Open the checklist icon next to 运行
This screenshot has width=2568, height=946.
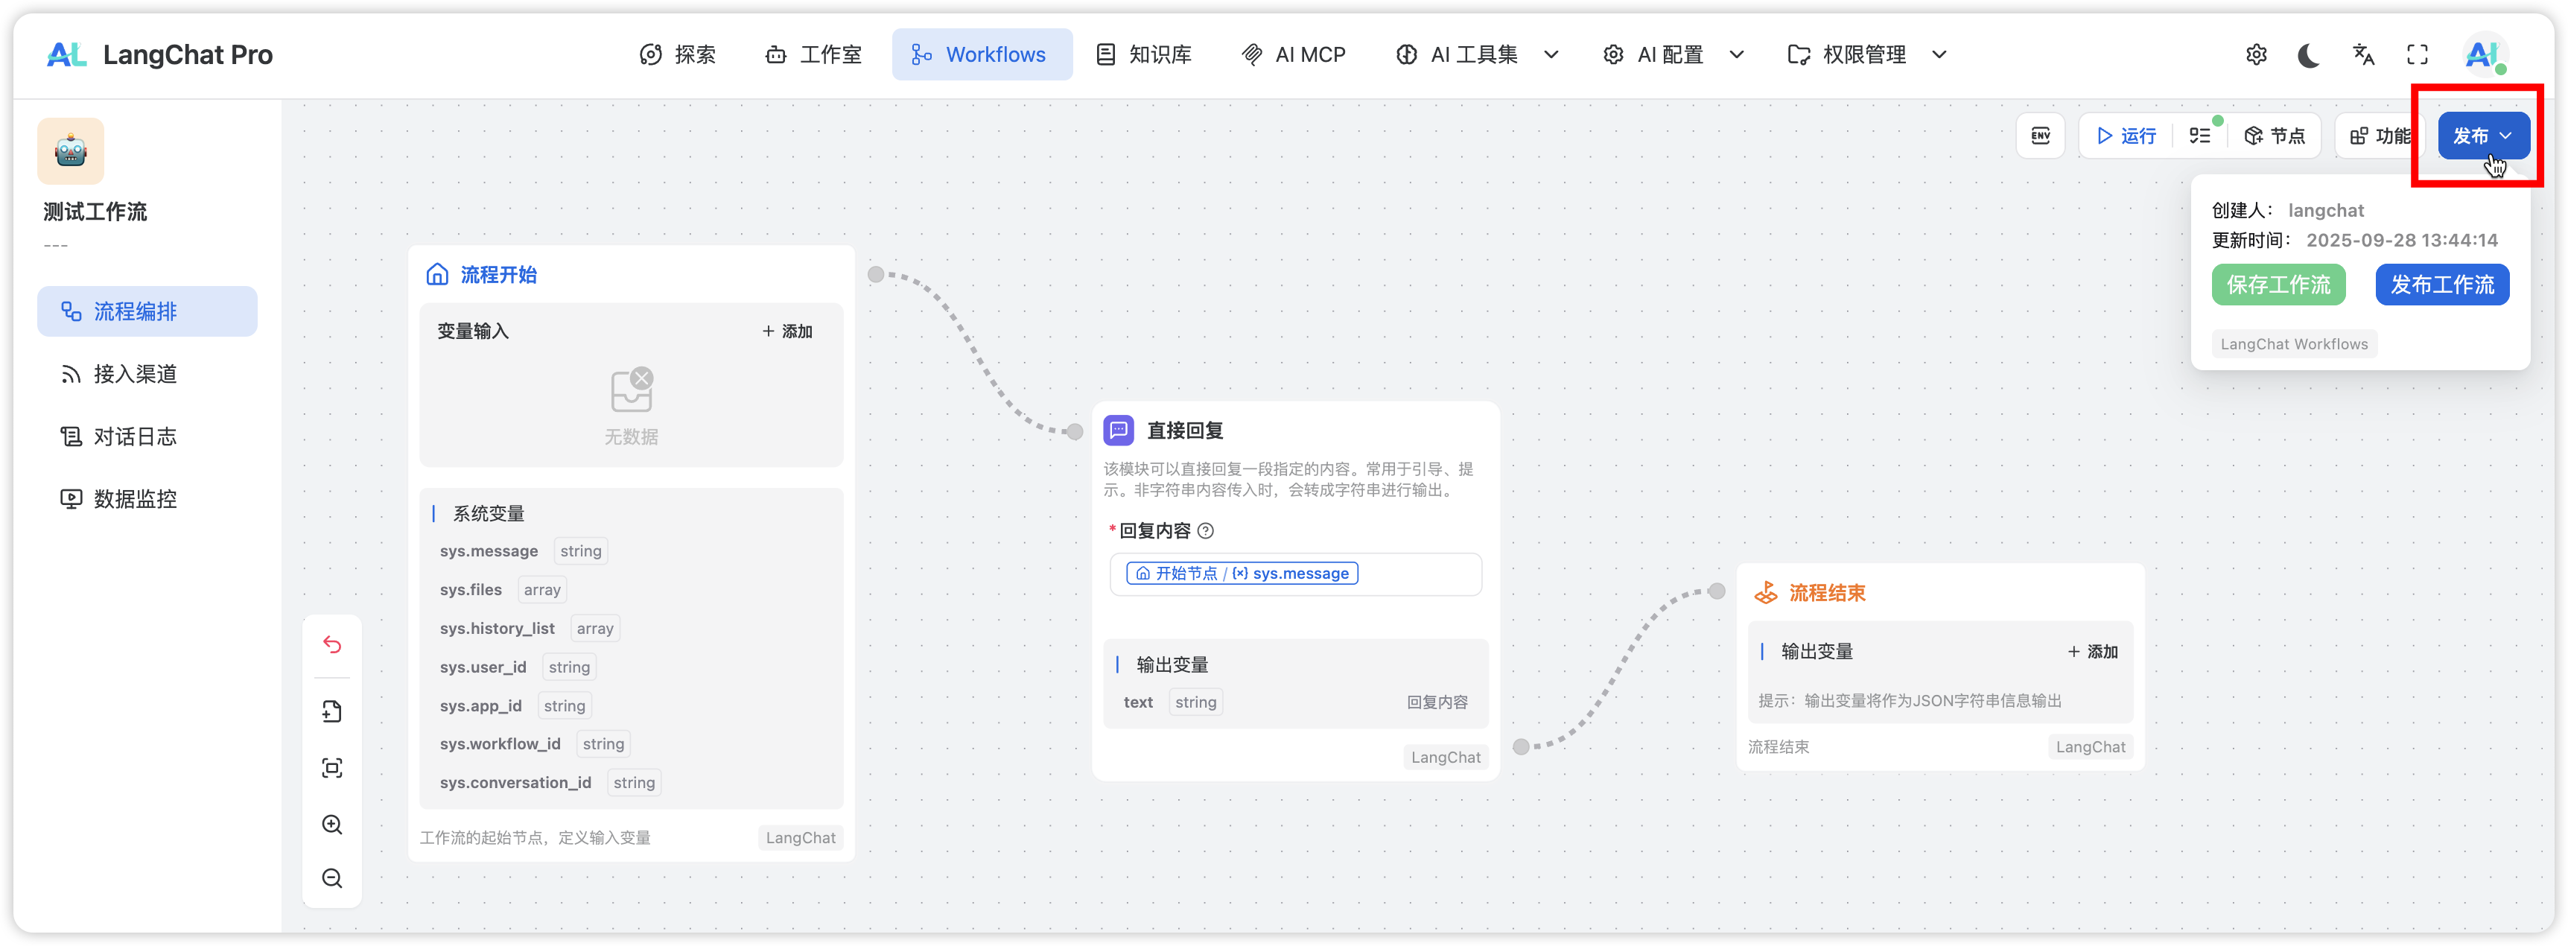point(2200,136)
